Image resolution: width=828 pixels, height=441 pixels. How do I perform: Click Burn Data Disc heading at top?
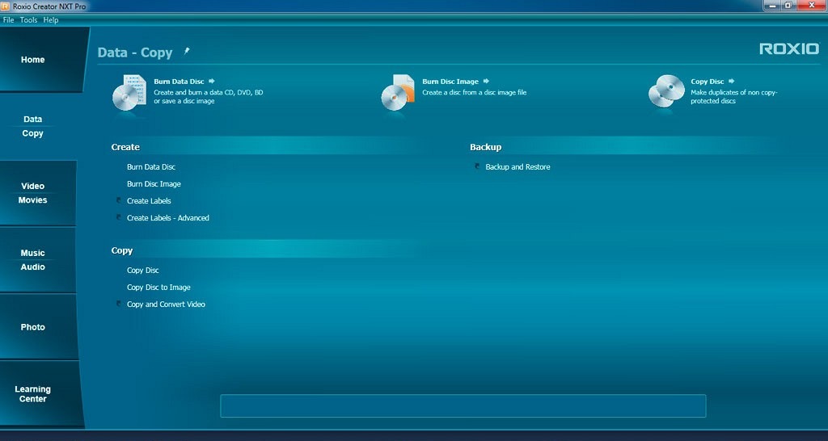(179, 82)
